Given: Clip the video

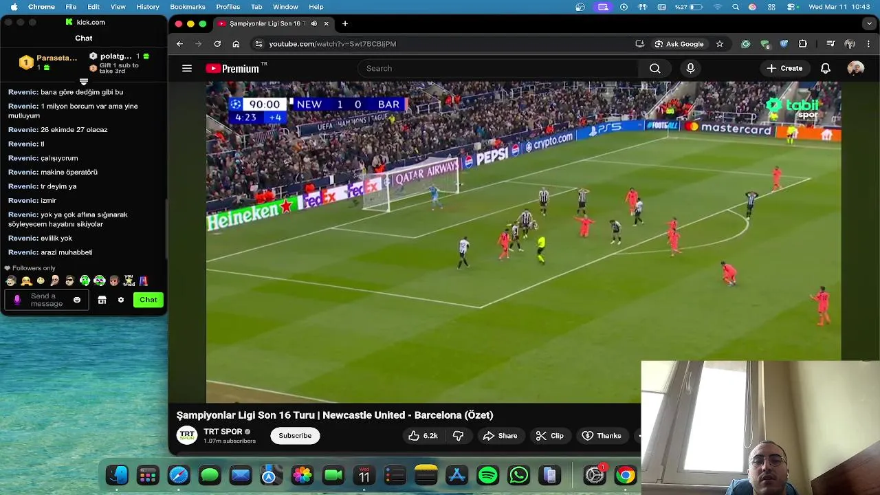Looking at the screenshot, I should [549, 436].
